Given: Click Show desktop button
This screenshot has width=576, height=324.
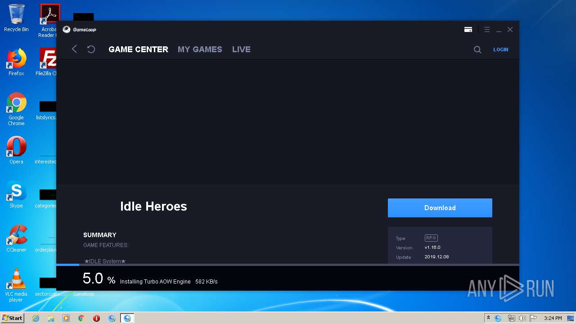Looking at the screenshot, I should (x=571, y=318).
